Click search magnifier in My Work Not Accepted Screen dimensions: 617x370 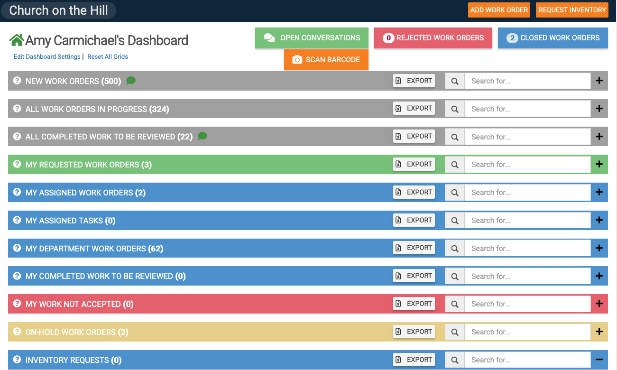454,304
